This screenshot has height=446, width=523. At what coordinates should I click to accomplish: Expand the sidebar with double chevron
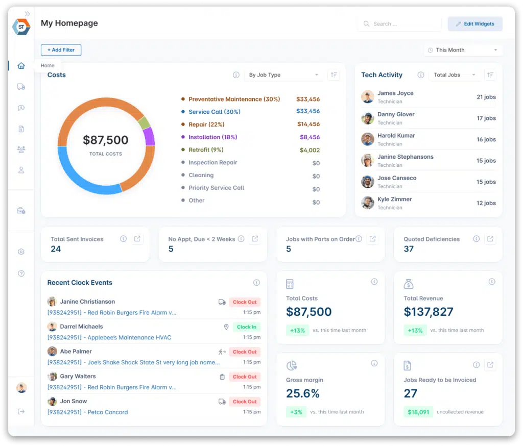27,14
